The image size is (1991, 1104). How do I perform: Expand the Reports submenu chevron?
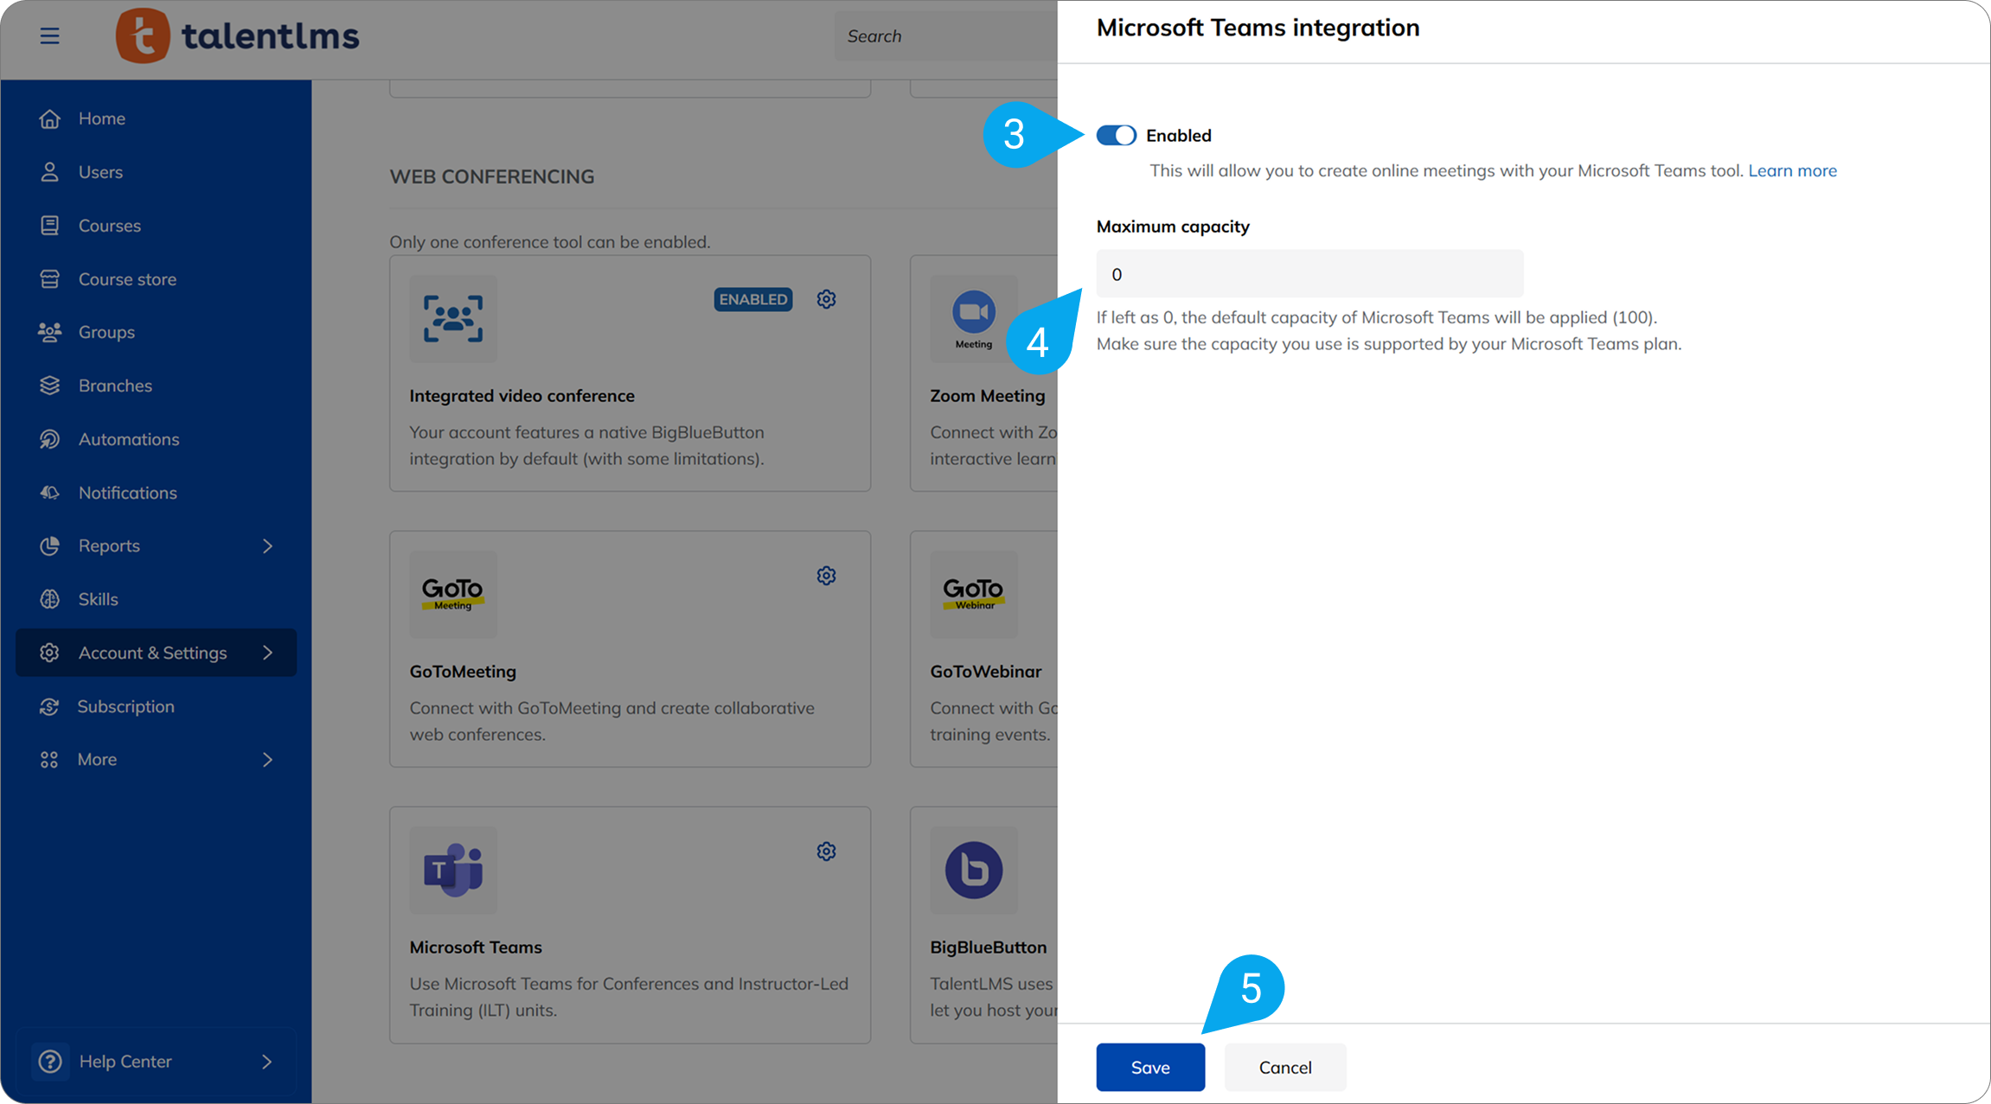[x=267, y=546]
